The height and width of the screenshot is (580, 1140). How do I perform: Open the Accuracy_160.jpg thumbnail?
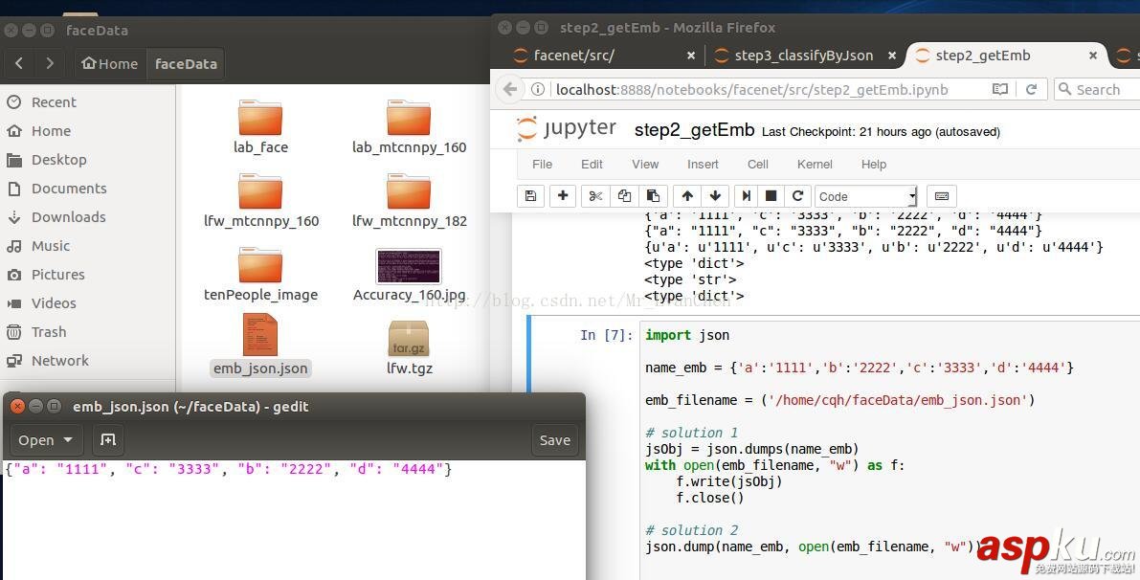[409, 266]
